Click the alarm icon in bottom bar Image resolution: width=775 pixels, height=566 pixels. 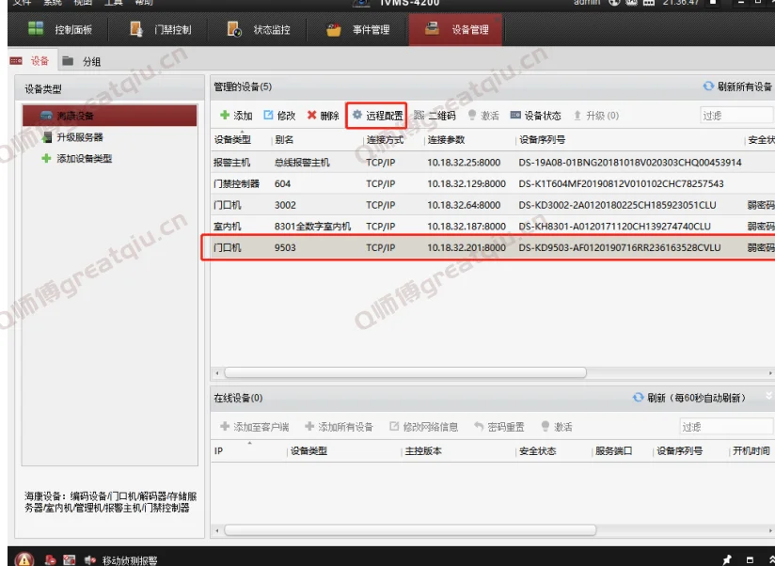[25, 559]
